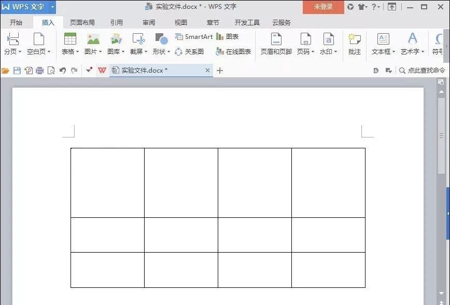Expand the 图片 dropdown arrow
The width and height of the screenshot is (450, 305).
[x=100, y=52]
